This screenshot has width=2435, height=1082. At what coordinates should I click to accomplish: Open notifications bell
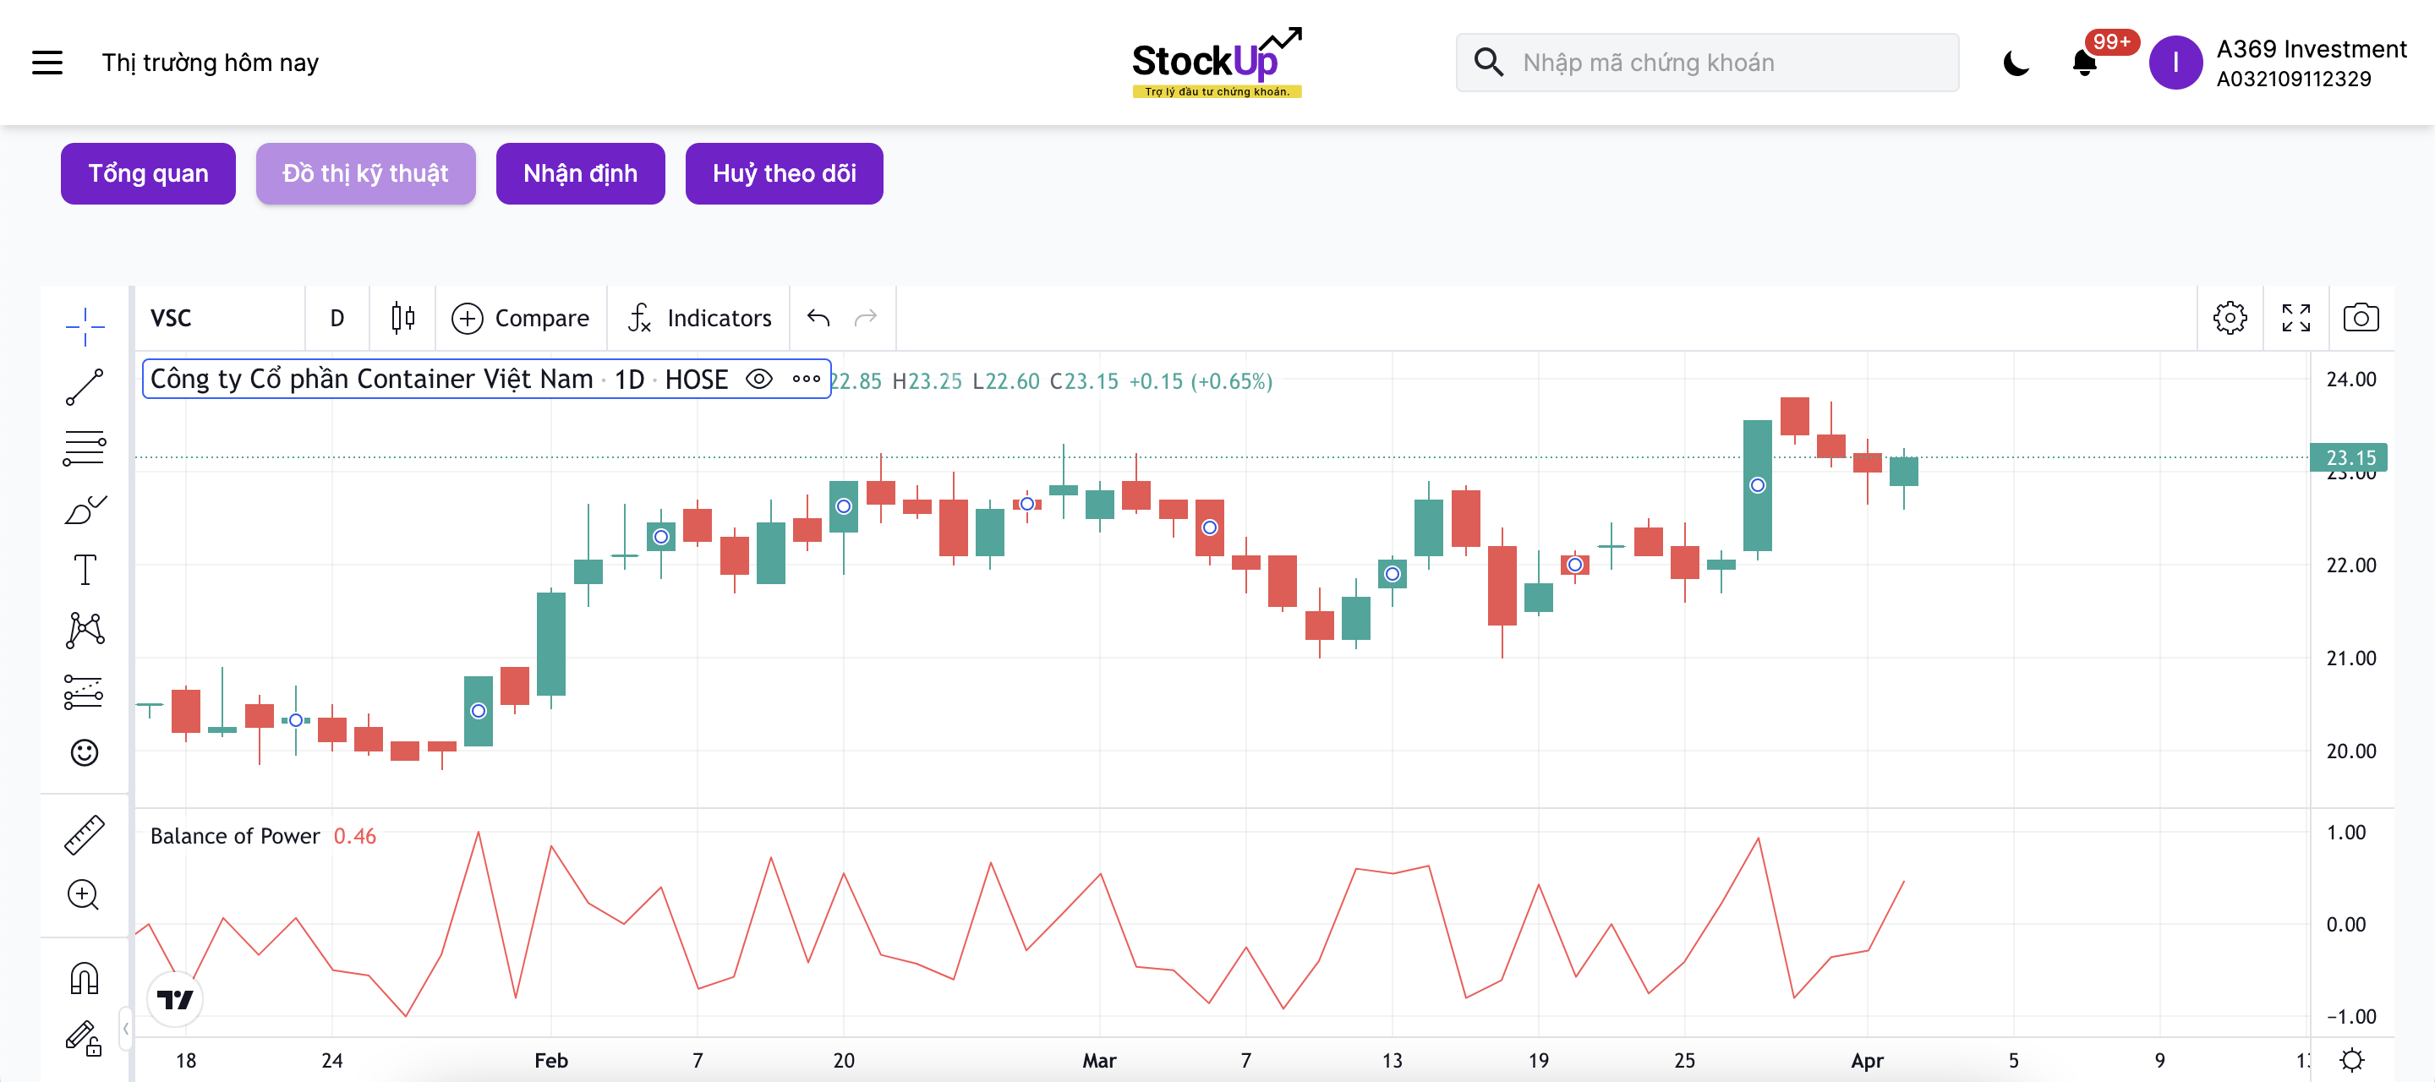click(x=2084, y=63)
